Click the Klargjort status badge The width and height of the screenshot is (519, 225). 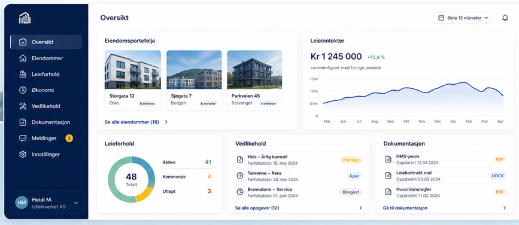click(x=351, y=192)
